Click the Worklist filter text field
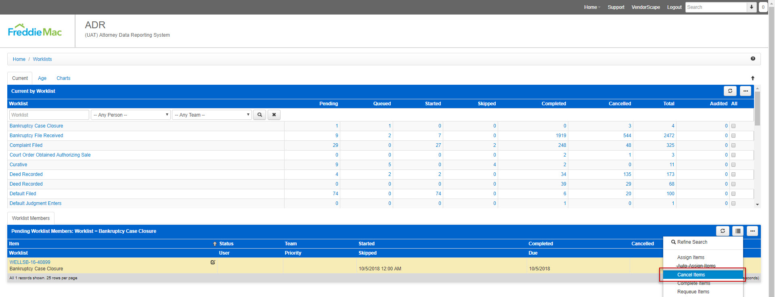This screenshot has width=775, height=297. pyautogui.click(x=49, y=115)
